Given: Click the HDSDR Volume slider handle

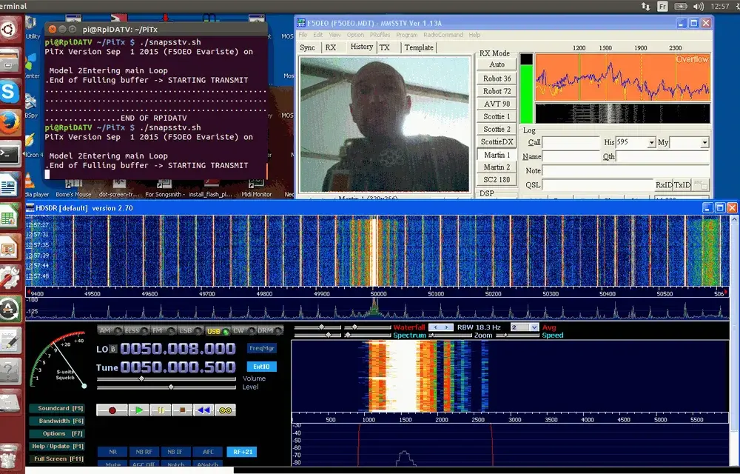Looking at the screenshot, I should 141,378.
